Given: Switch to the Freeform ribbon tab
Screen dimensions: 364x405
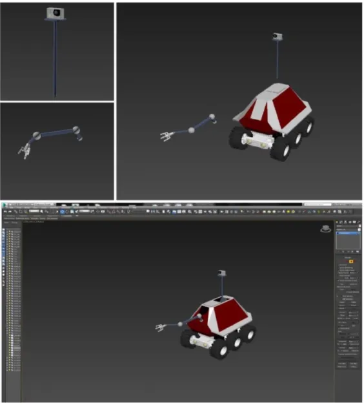Looking at the screenshot, I should [23, 216].
